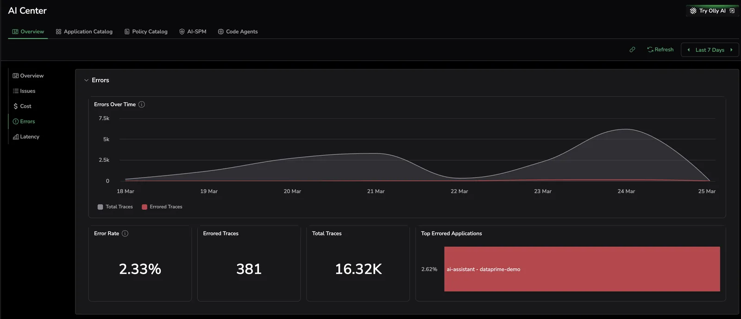Refresh the dashboard data

(660, 49)
